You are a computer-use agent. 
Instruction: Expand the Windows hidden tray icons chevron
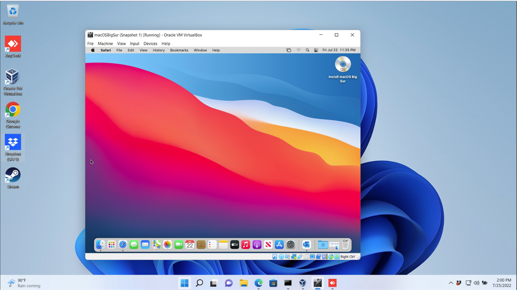[451, 283]
